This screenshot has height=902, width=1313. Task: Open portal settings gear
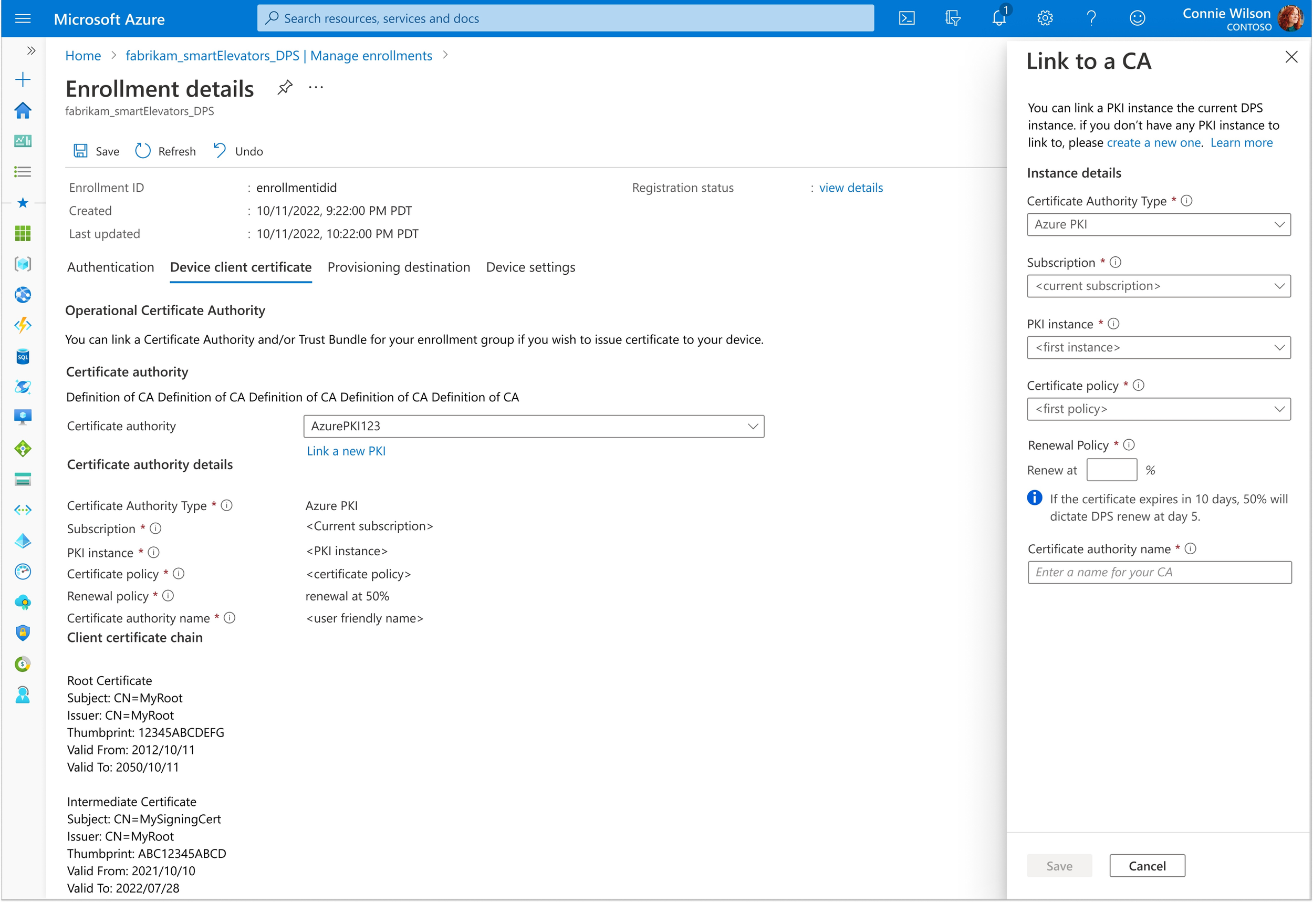pos(1045,19)
